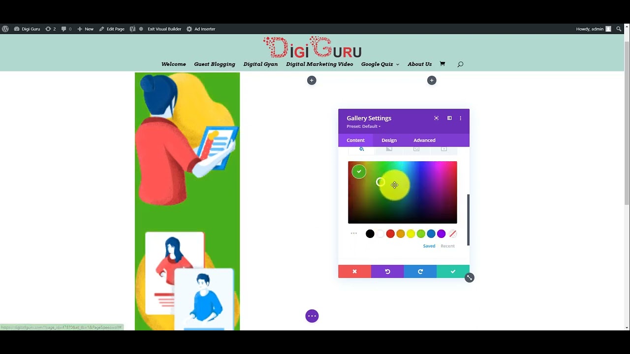Open the purple builder options ellipsis button
Image resolution: width=630 pixels, height=354 pixels.
tap(312, 316)
